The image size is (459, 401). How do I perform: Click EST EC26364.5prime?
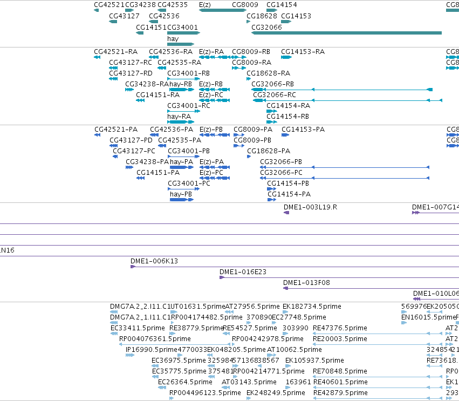click(185, 382)
